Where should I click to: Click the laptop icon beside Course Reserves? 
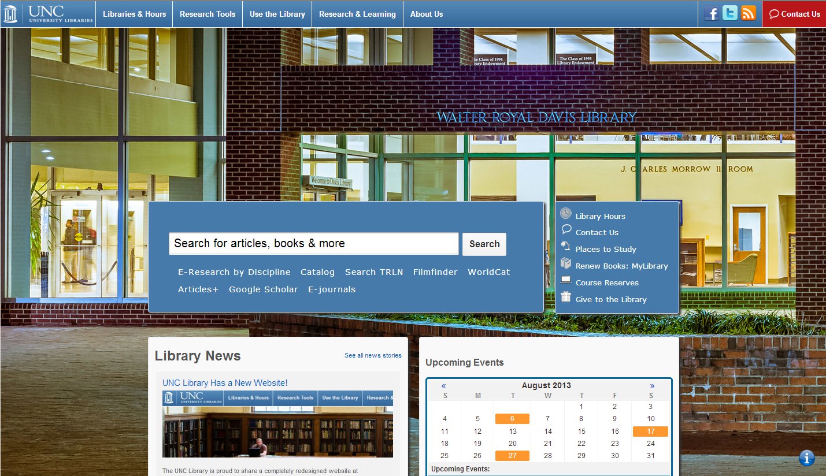point(566,281)
